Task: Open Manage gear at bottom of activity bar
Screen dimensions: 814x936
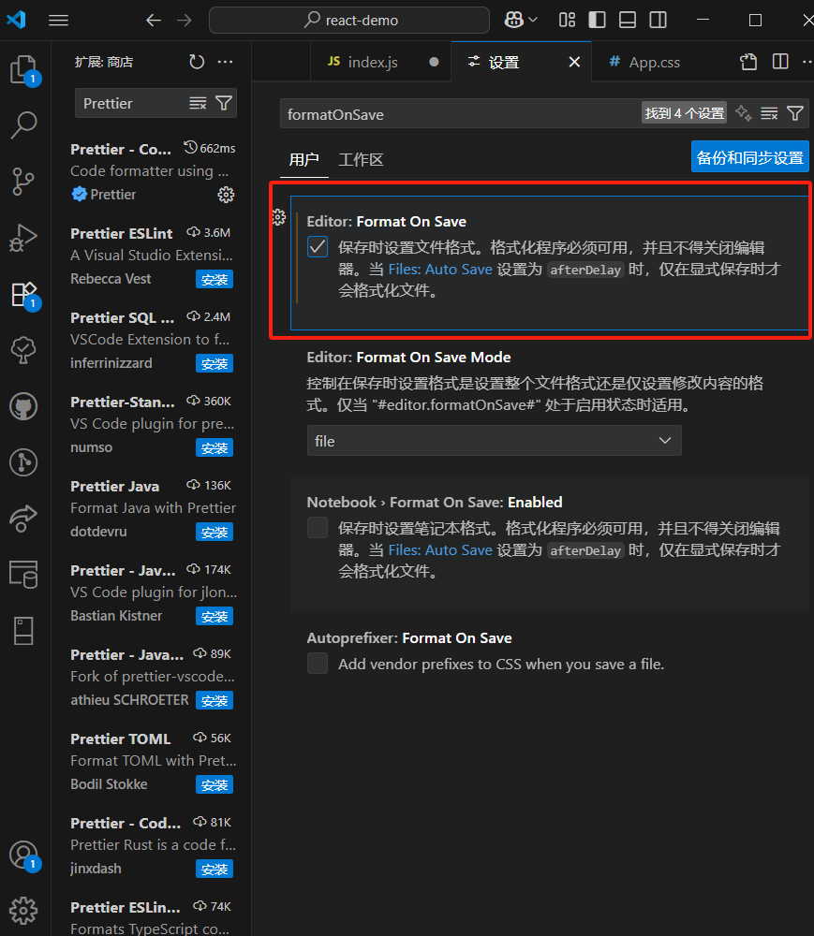Action: click(23, 910)
